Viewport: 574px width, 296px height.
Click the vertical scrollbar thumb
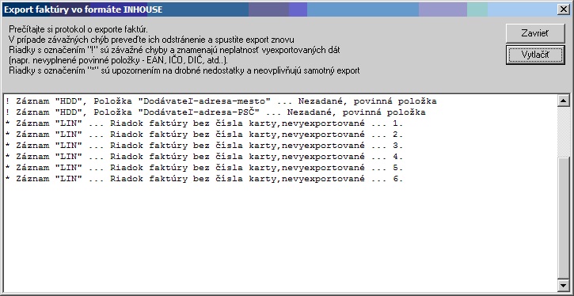pos(563,218)
